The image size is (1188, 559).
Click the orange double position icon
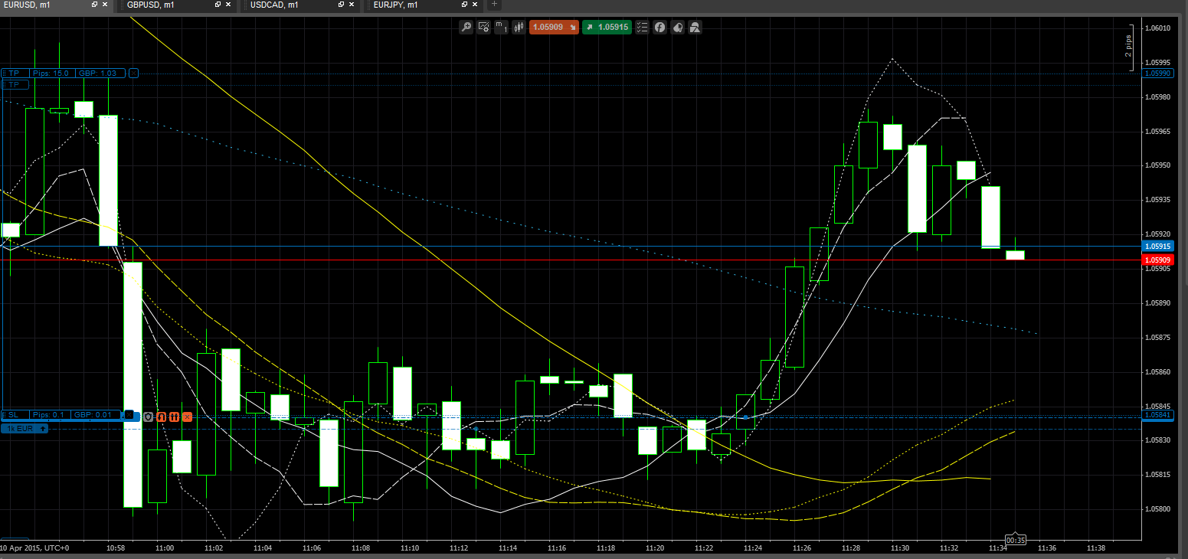[x=174, y=417]
